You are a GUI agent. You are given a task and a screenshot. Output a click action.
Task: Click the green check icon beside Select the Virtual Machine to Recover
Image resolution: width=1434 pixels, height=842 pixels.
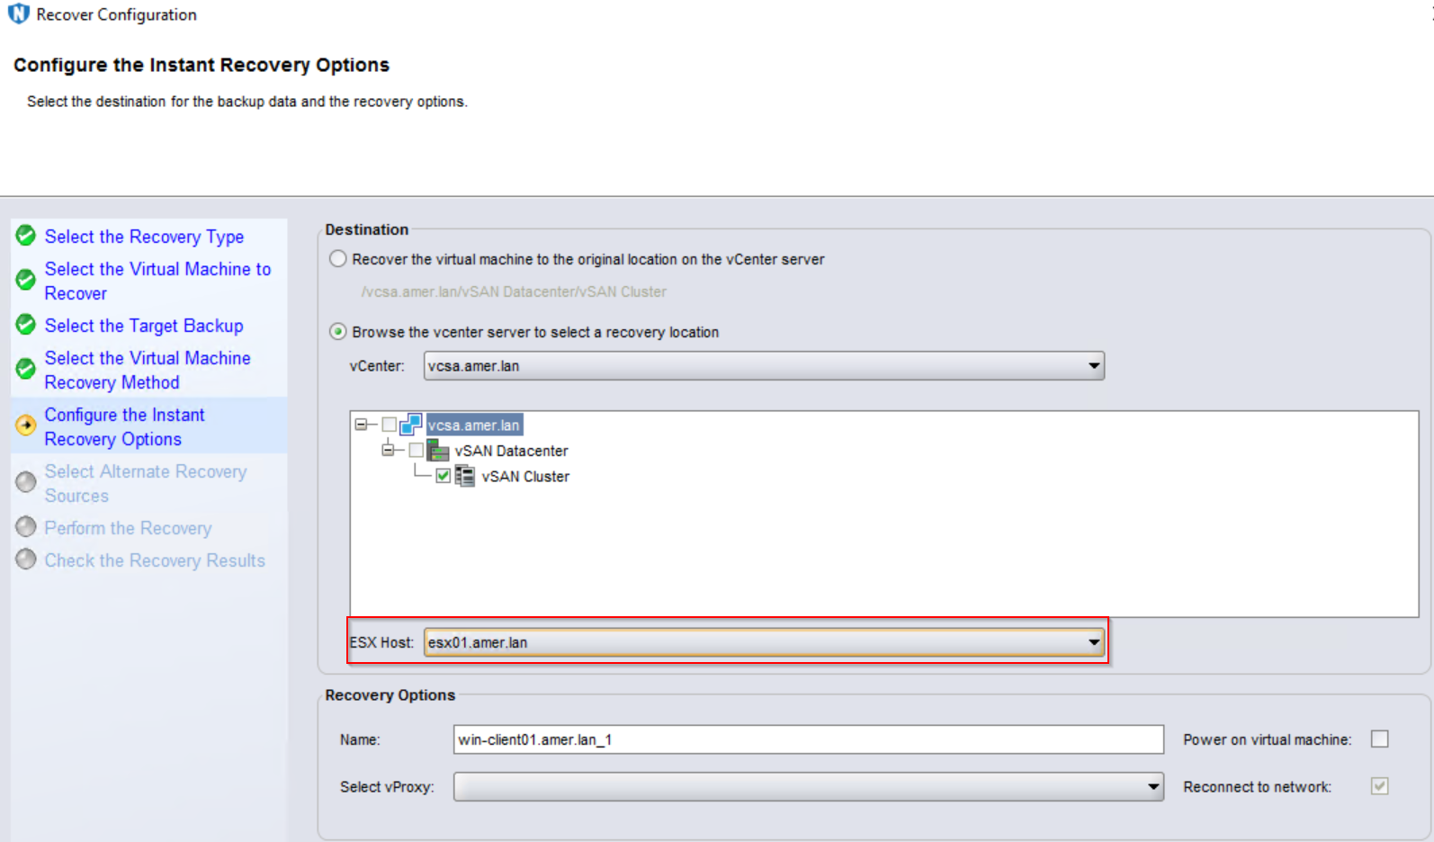(26, 280)
